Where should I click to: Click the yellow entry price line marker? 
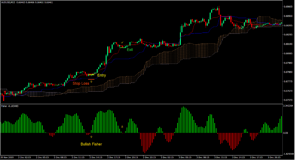click(91, 75)
